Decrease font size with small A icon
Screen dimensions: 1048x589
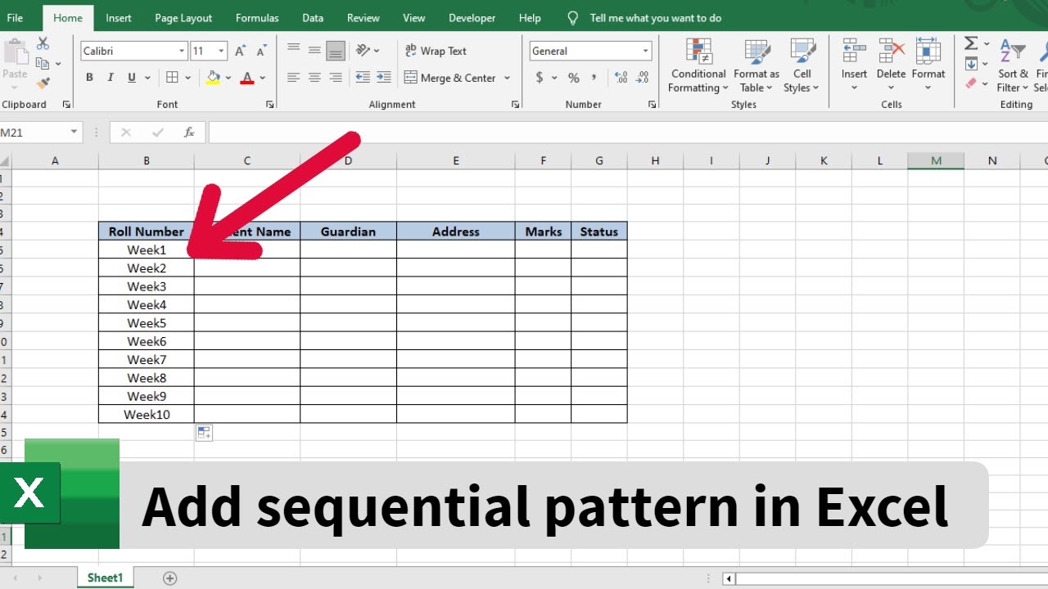click(261, 51)
